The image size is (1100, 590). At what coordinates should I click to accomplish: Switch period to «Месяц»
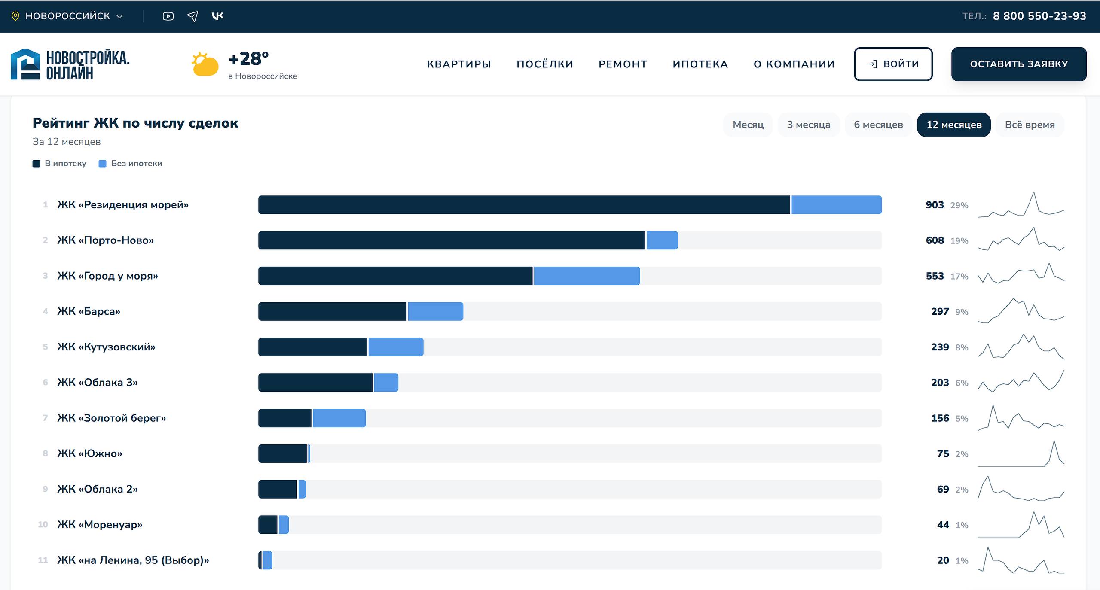[x=748, y=125]
